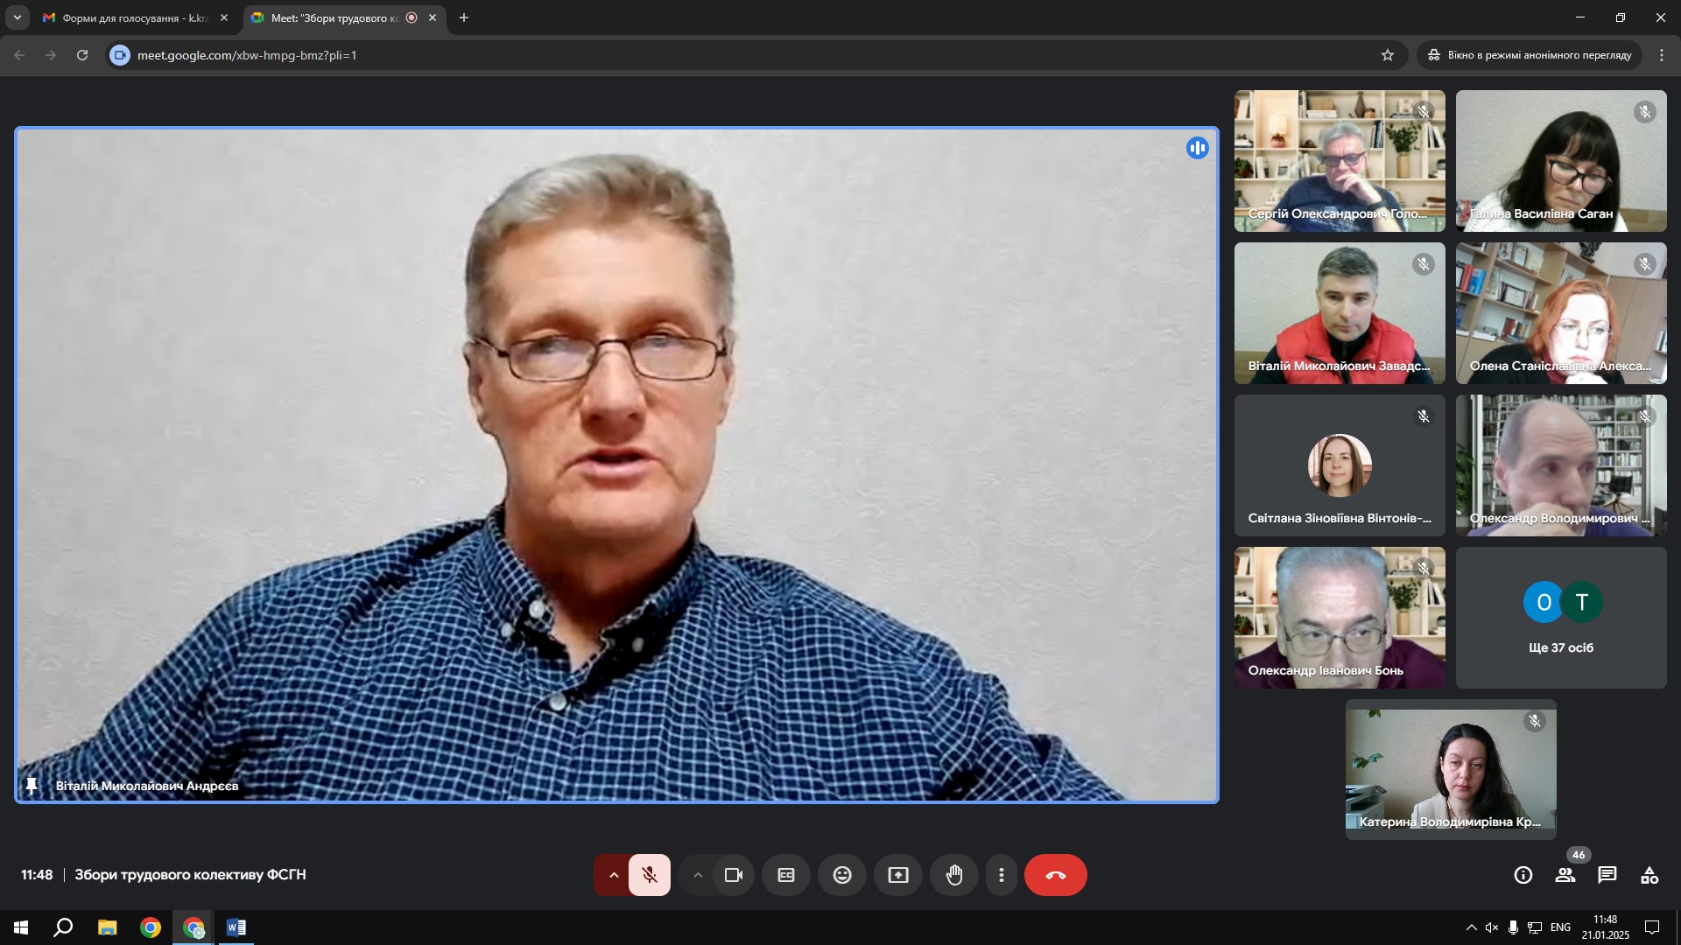Screen dimensions: 1681x945
Task: Open the emoji reactions panel
Action: tap(842, 875)
